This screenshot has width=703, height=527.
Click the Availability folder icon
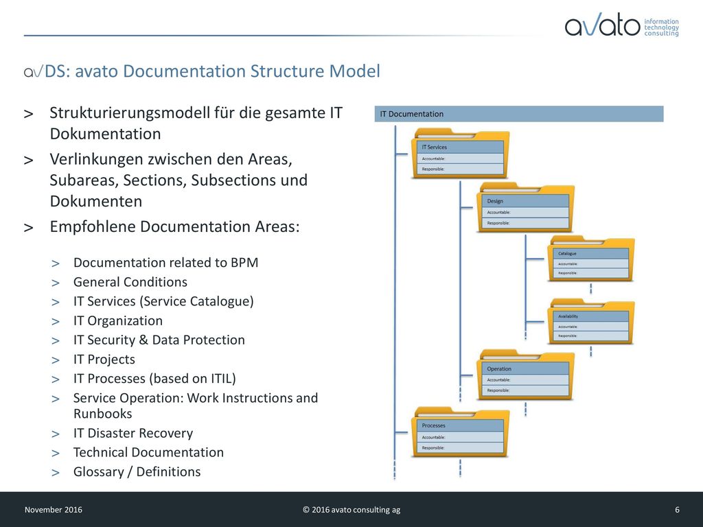click(x=591, y=321)
